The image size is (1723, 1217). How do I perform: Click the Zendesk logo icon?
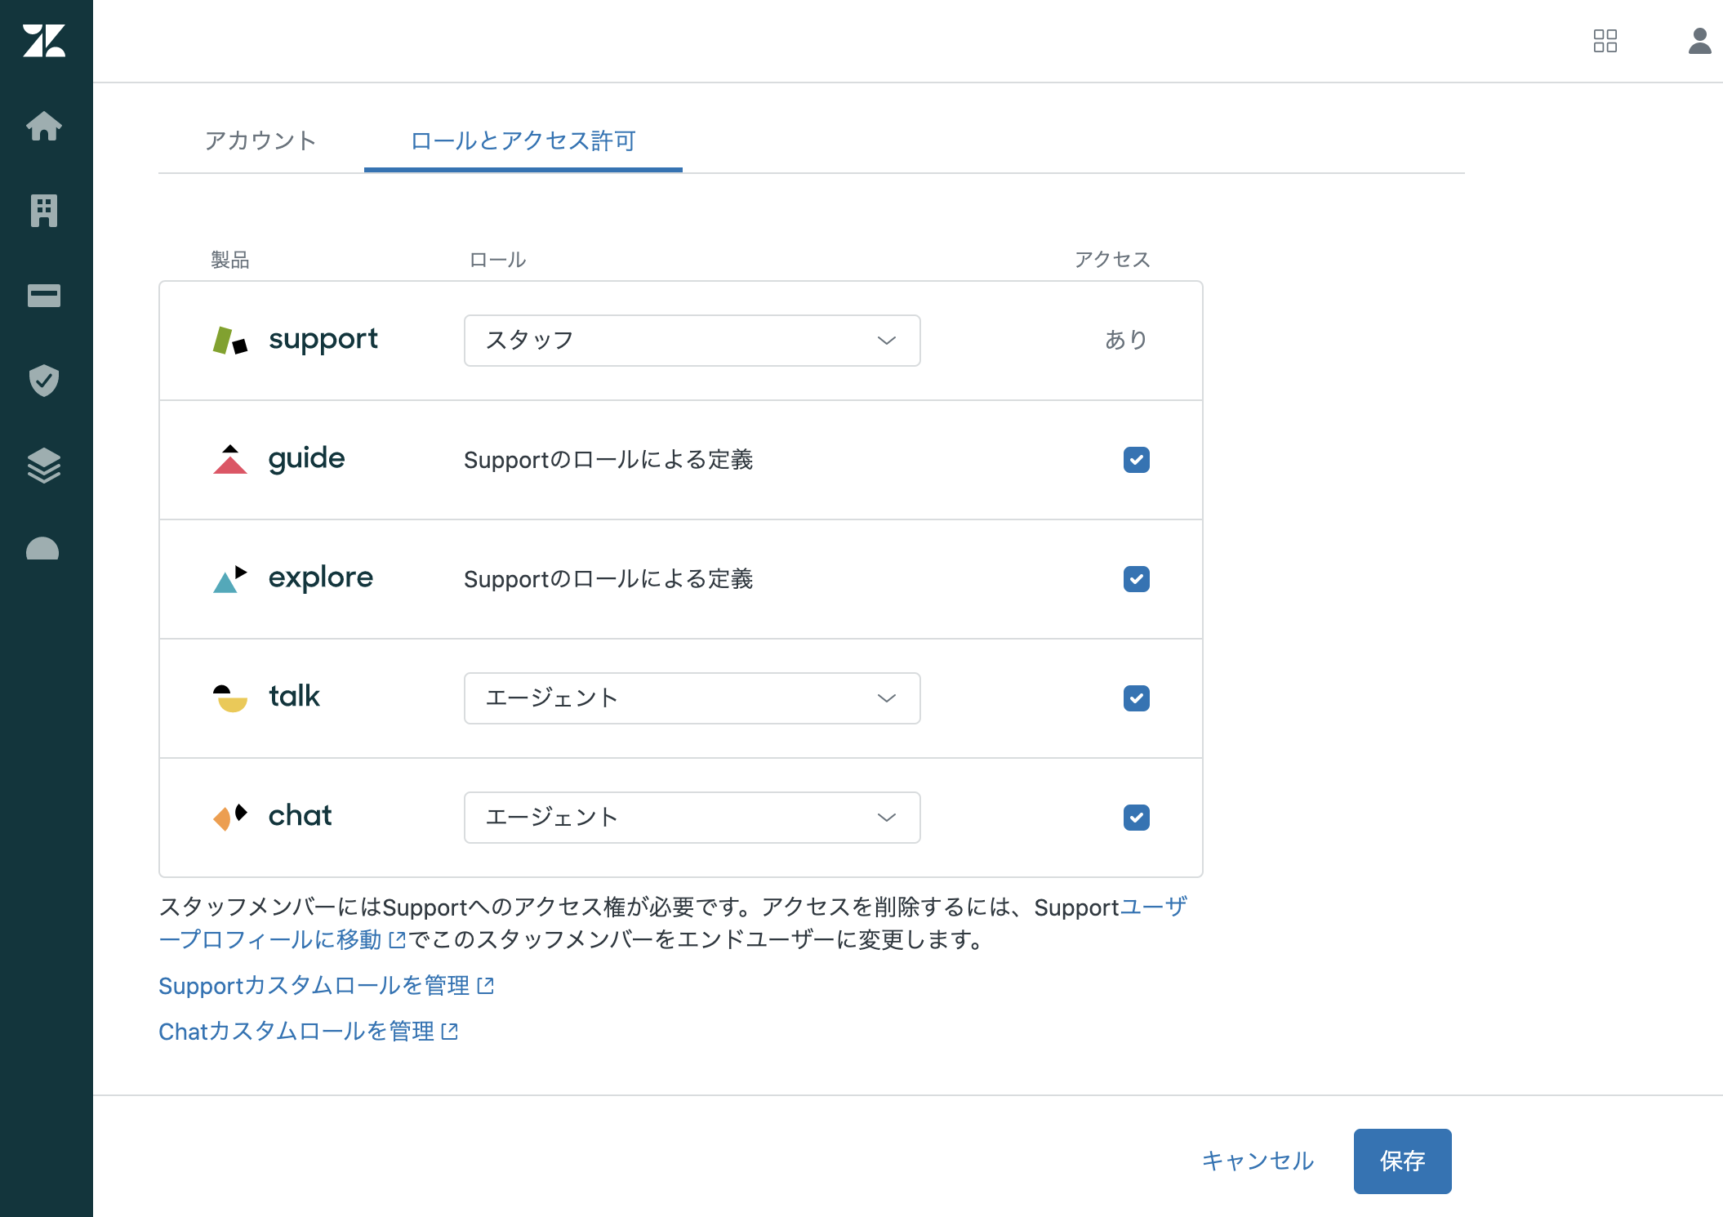(44, 41)
